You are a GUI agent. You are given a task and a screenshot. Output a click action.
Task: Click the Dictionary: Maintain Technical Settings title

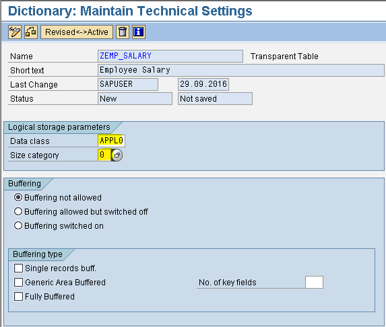click(130, 11)
